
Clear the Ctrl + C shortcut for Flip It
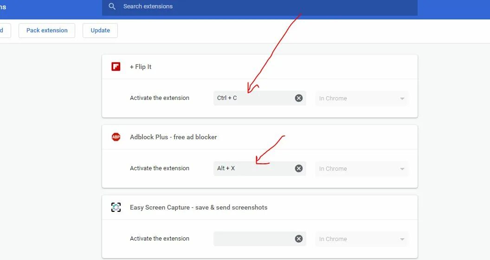pyautogui.click(x=299, y=98)
